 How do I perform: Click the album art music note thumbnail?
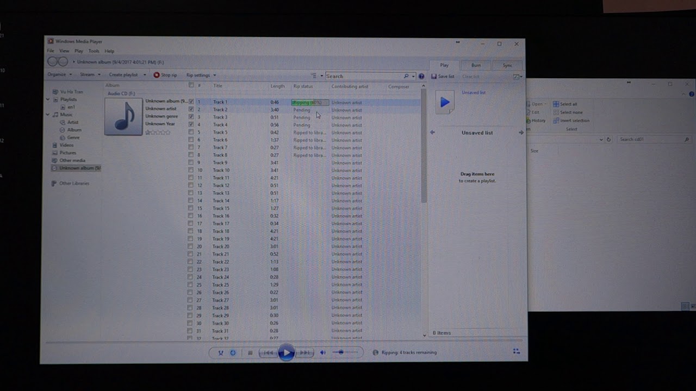click(x=123, y=116)
